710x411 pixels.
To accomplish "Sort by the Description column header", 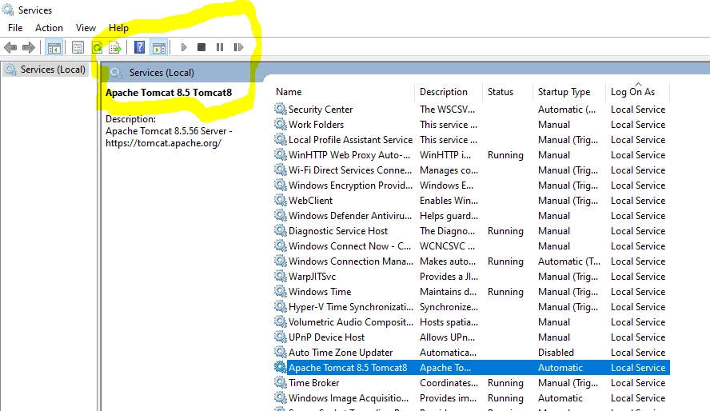I will coord(443,92).
